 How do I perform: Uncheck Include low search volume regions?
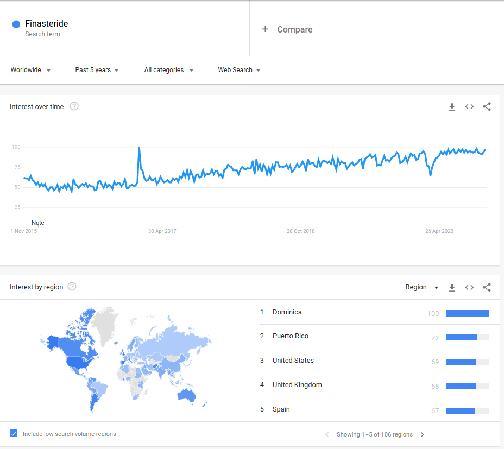[14, 434]
